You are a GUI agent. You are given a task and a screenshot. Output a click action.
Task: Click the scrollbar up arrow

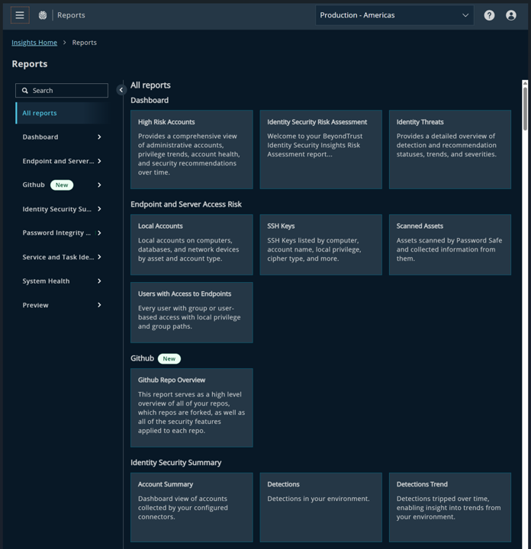tap(525, 83)
